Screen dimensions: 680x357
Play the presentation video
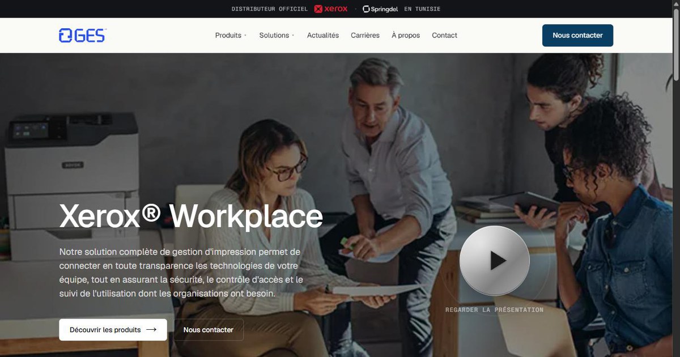click(494, 261)
